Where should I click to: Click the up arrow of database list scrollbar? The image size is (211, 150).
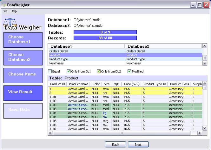click(x=205, y=46)
